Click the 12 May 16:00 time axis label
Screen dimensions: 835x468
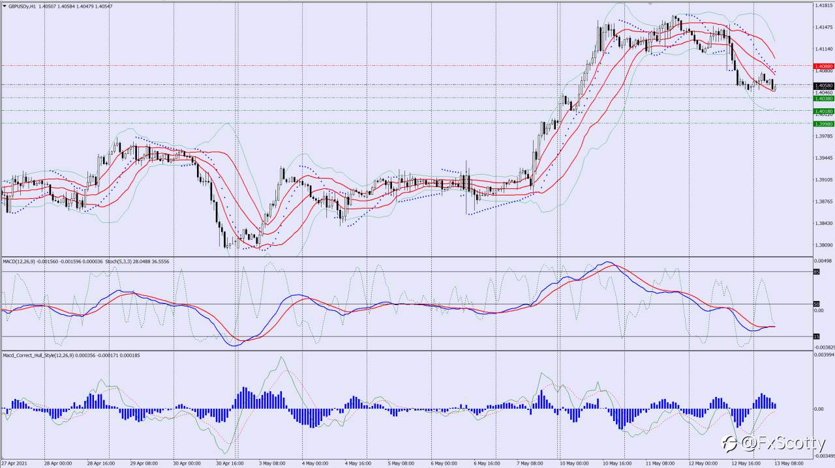pyautogui.click(x=748, y=463)
